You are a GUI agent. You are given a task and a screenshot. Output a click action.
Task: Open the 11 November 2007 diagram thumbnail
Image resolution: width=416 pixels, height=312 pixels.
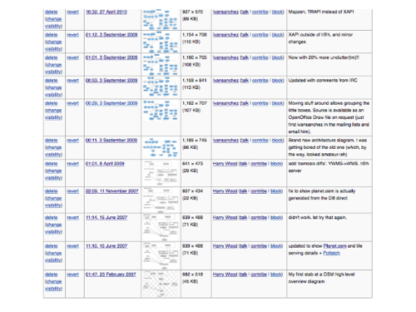(161, 200)
